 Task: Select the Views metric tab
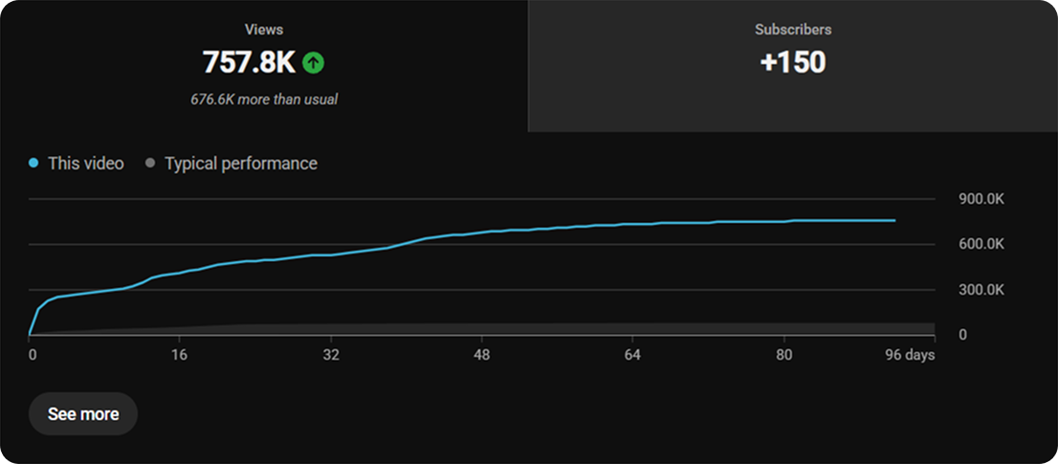[264, 66]
